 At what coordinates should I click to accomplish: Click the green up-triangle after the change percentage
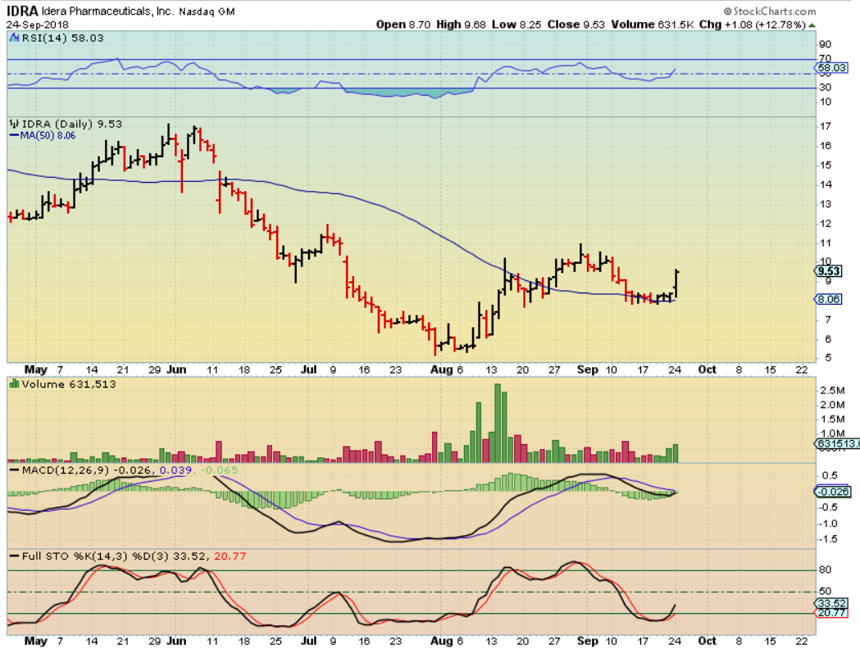pyautogui.click(x=812, y=25)
